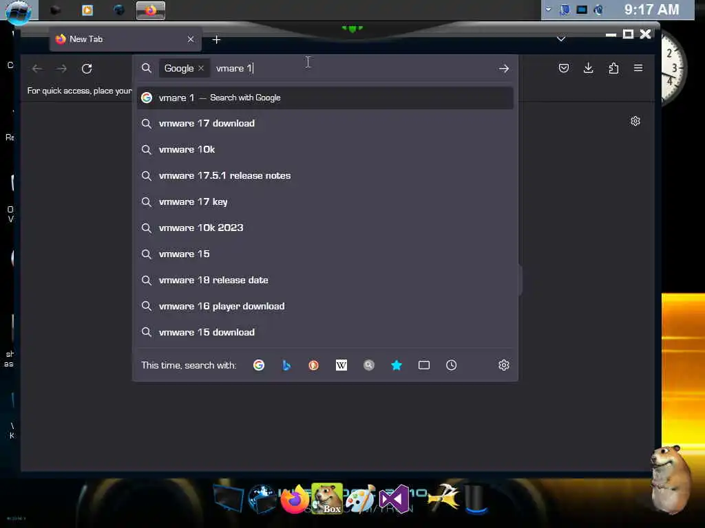This screenshot has width=705, height=528.
Task: Click the system clock showing 9:17 AM
Action: (651, 10)
